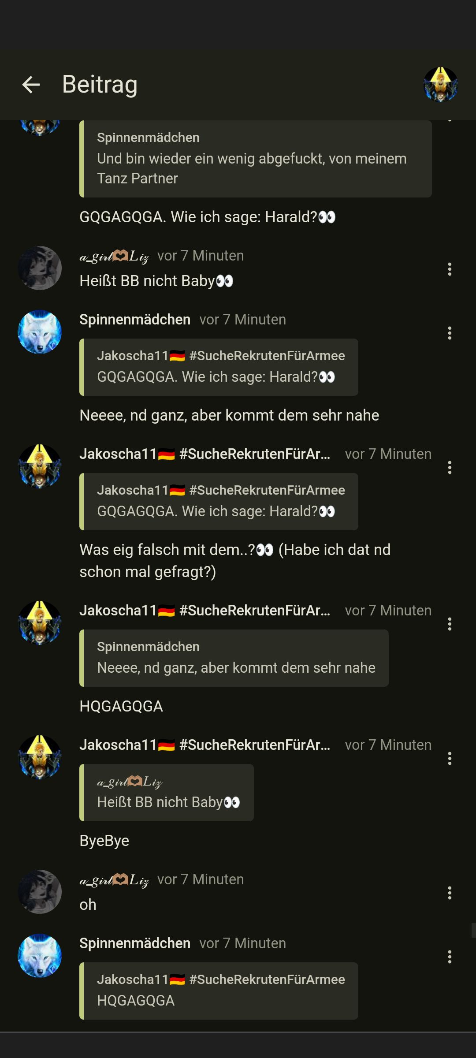Tap Jakoscha11 avatar beside HQGAGQGA comment

(x=40, y=623)
